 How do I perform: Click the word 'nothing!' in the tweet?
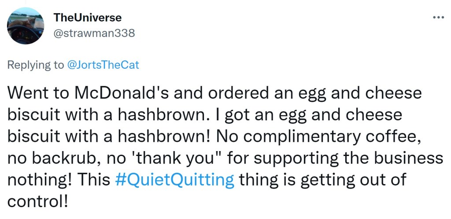tap(37, 179)
